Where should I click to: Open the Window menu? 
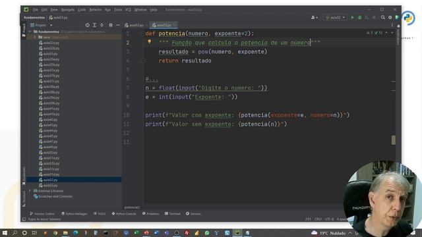point(140,10)
